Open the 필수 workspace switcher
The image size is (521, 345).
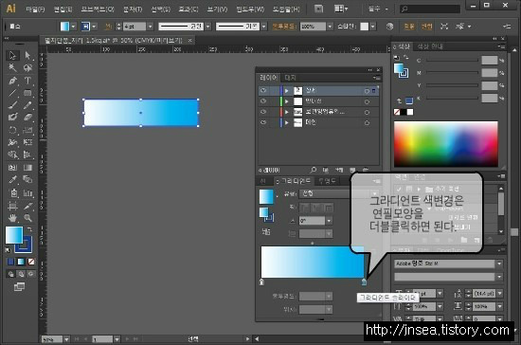378,9
